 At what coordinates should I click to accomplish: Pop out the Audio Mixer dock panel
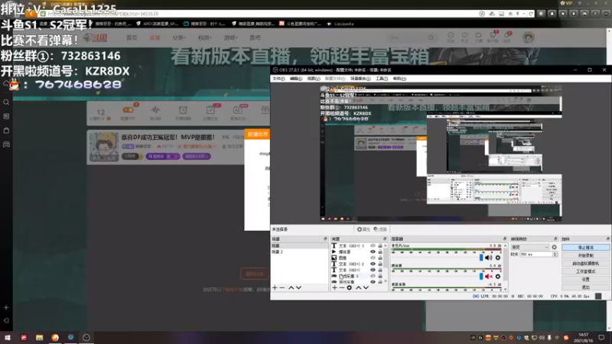pos(505,239)
